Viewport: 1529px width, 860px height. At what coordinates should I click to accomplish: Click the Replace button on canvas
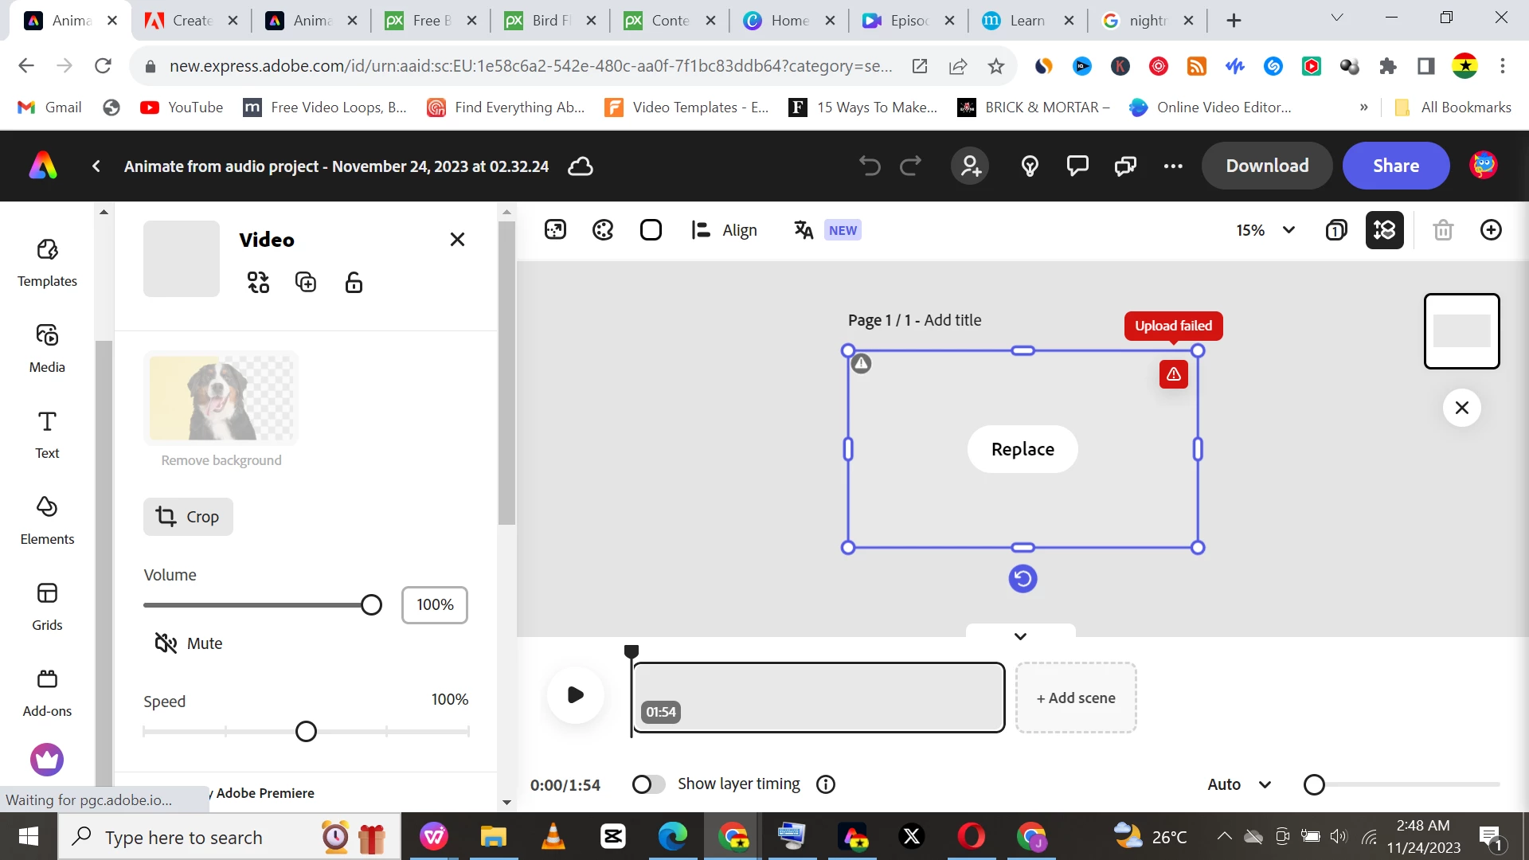[x=1023, y=449]
